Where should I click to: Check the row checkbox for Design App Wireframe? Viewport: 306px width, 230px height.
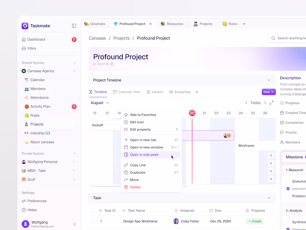tap(93, 221)
